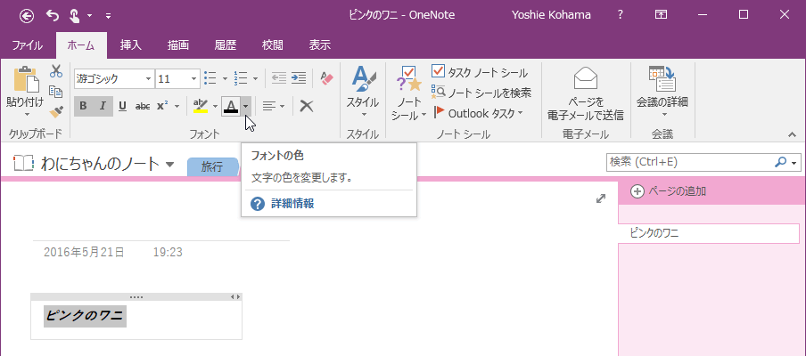The image size is (806, 356).
Task: Go to the 表示 tab
Action: 320,45
